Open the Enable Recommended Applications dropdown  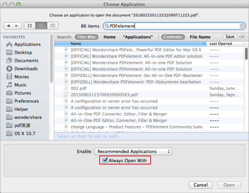[x=133, y=151]
